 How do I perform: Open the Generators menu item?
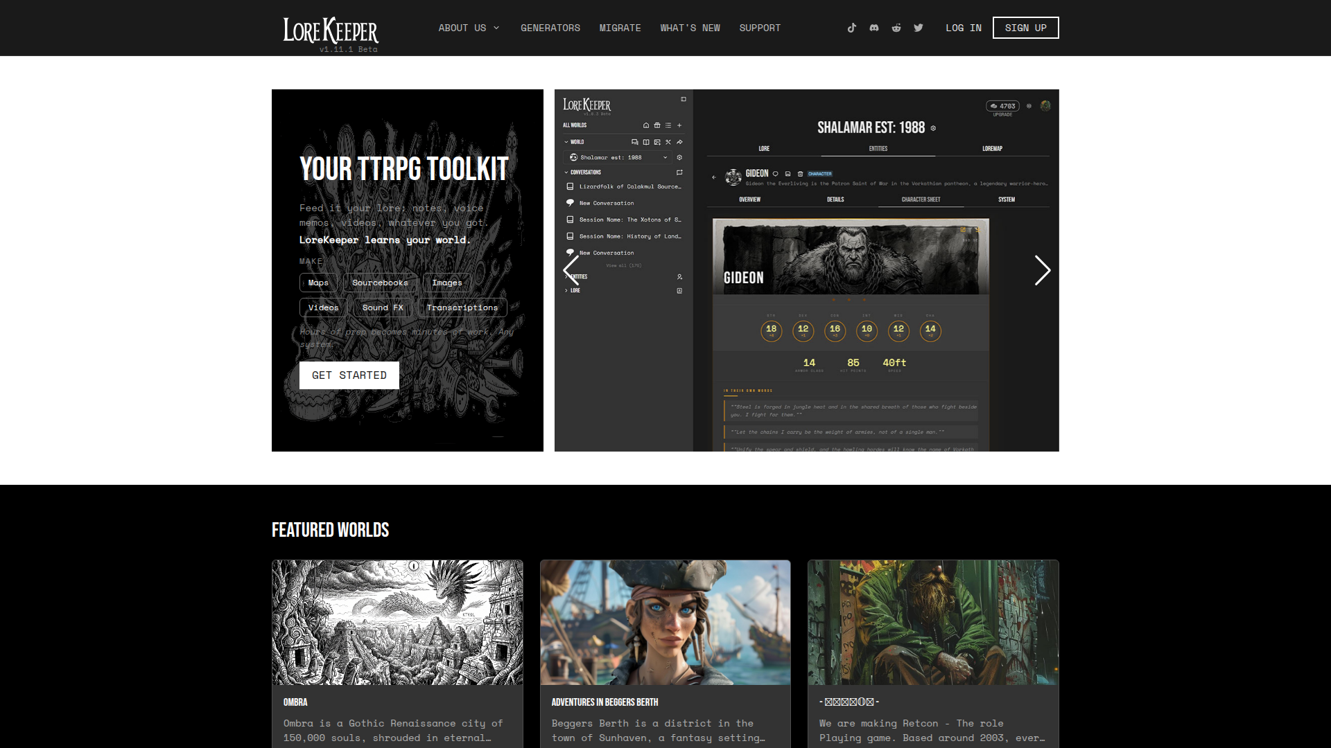(x=550, y=28)
